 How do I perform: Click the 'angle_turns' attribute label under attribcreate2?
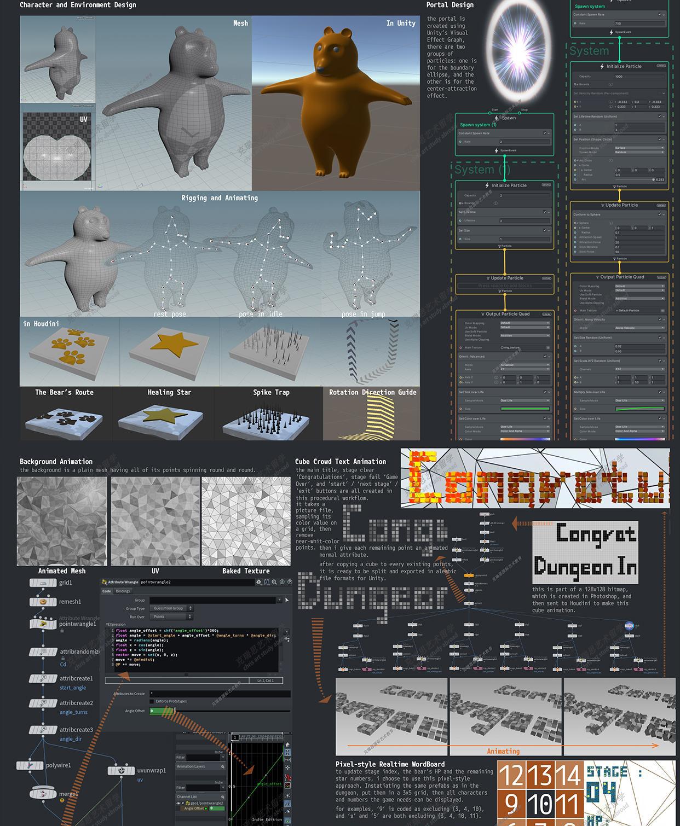click(73, 712)
